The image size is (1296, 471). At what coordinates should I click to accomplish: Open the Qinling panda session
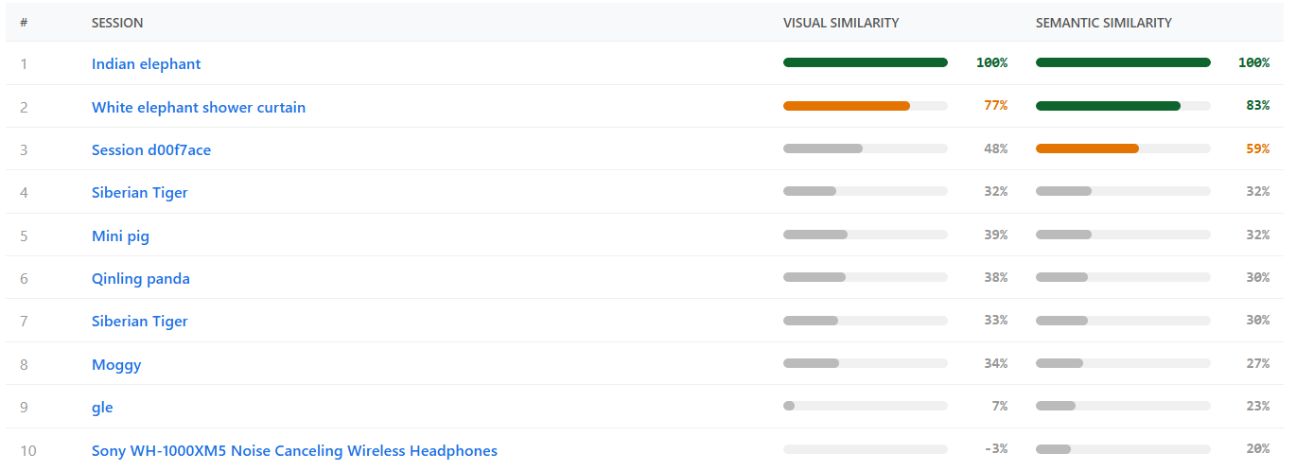(140, 278)
